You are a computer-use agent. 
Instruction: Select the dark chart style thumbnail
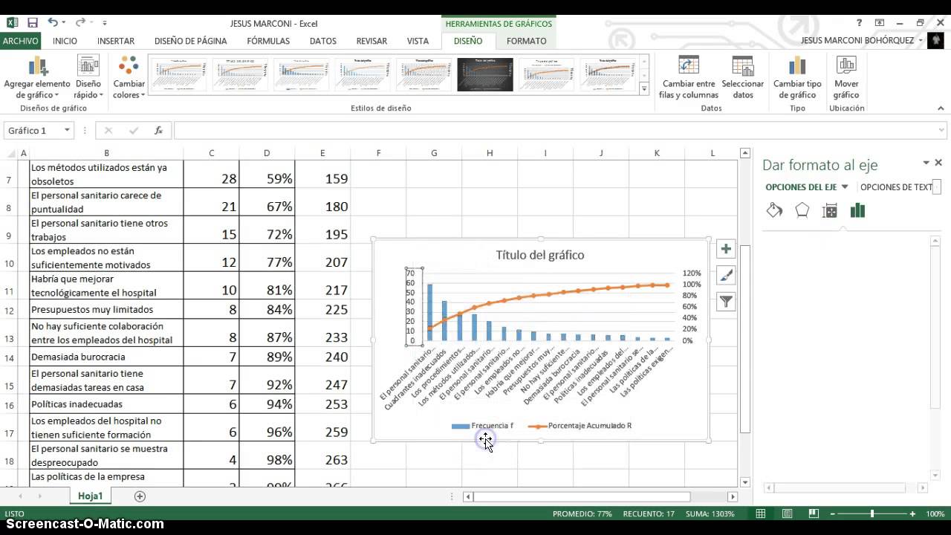tap(485, 74)
